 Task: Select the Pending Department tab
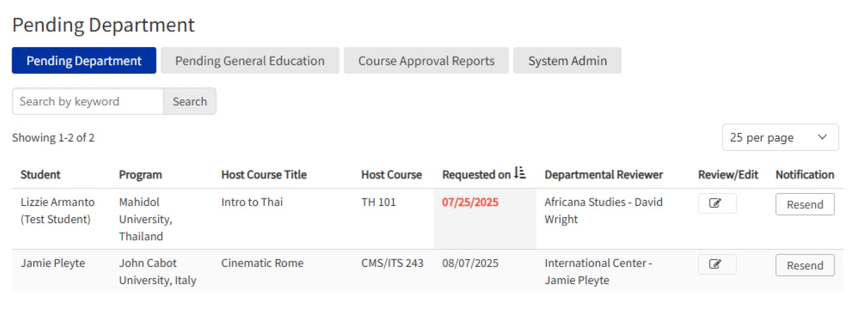[x=84, y=61]
